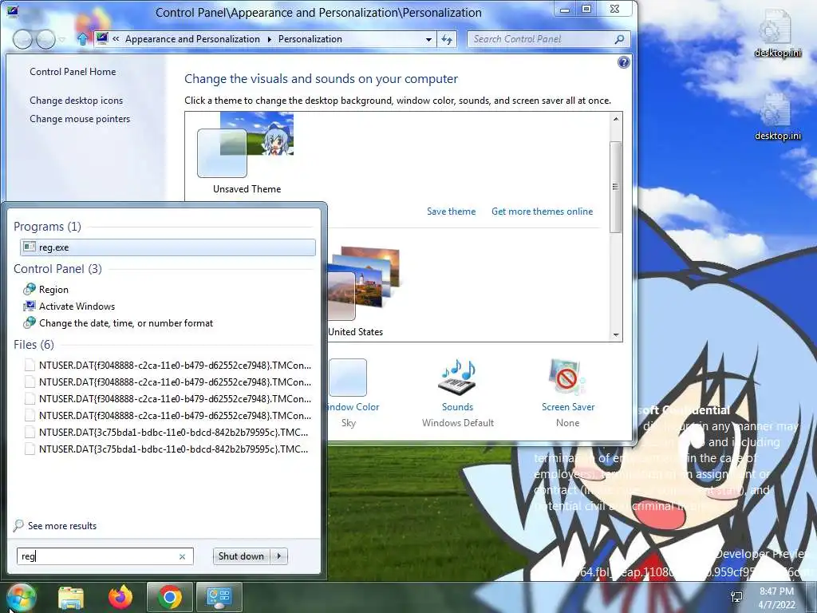
Task: Launch Google Chrome from taskbar
Action: click(x=169, y=597)
